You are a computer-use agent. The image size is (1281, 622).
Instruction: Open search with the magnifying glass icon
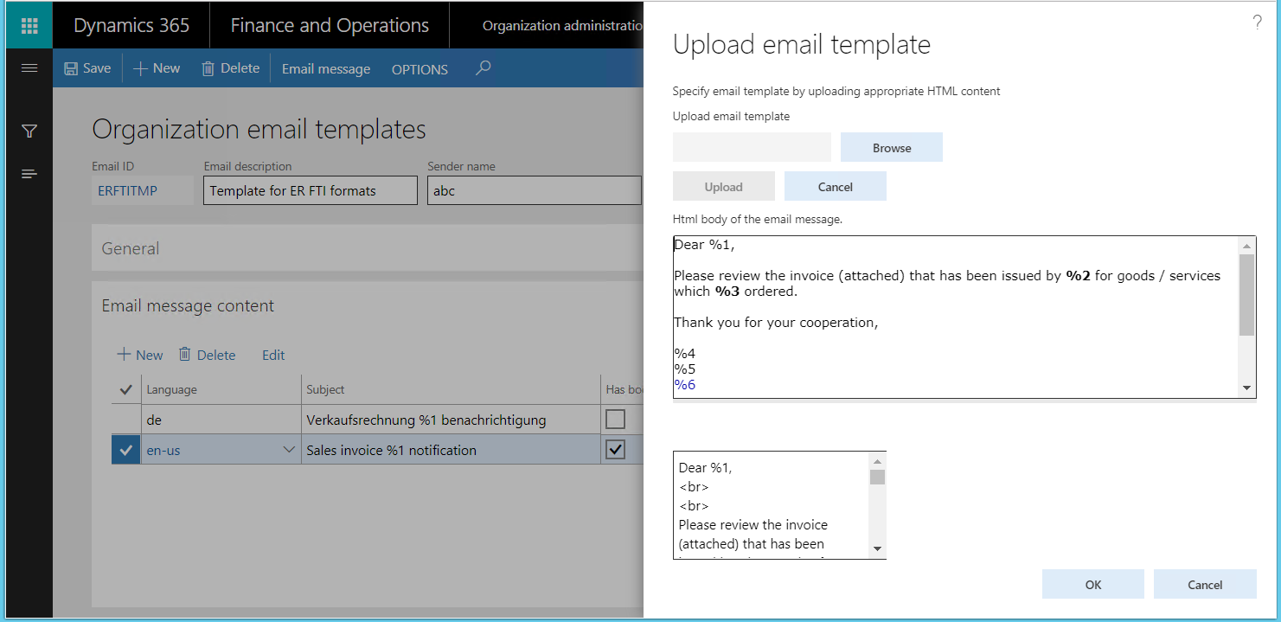(483, 67)
